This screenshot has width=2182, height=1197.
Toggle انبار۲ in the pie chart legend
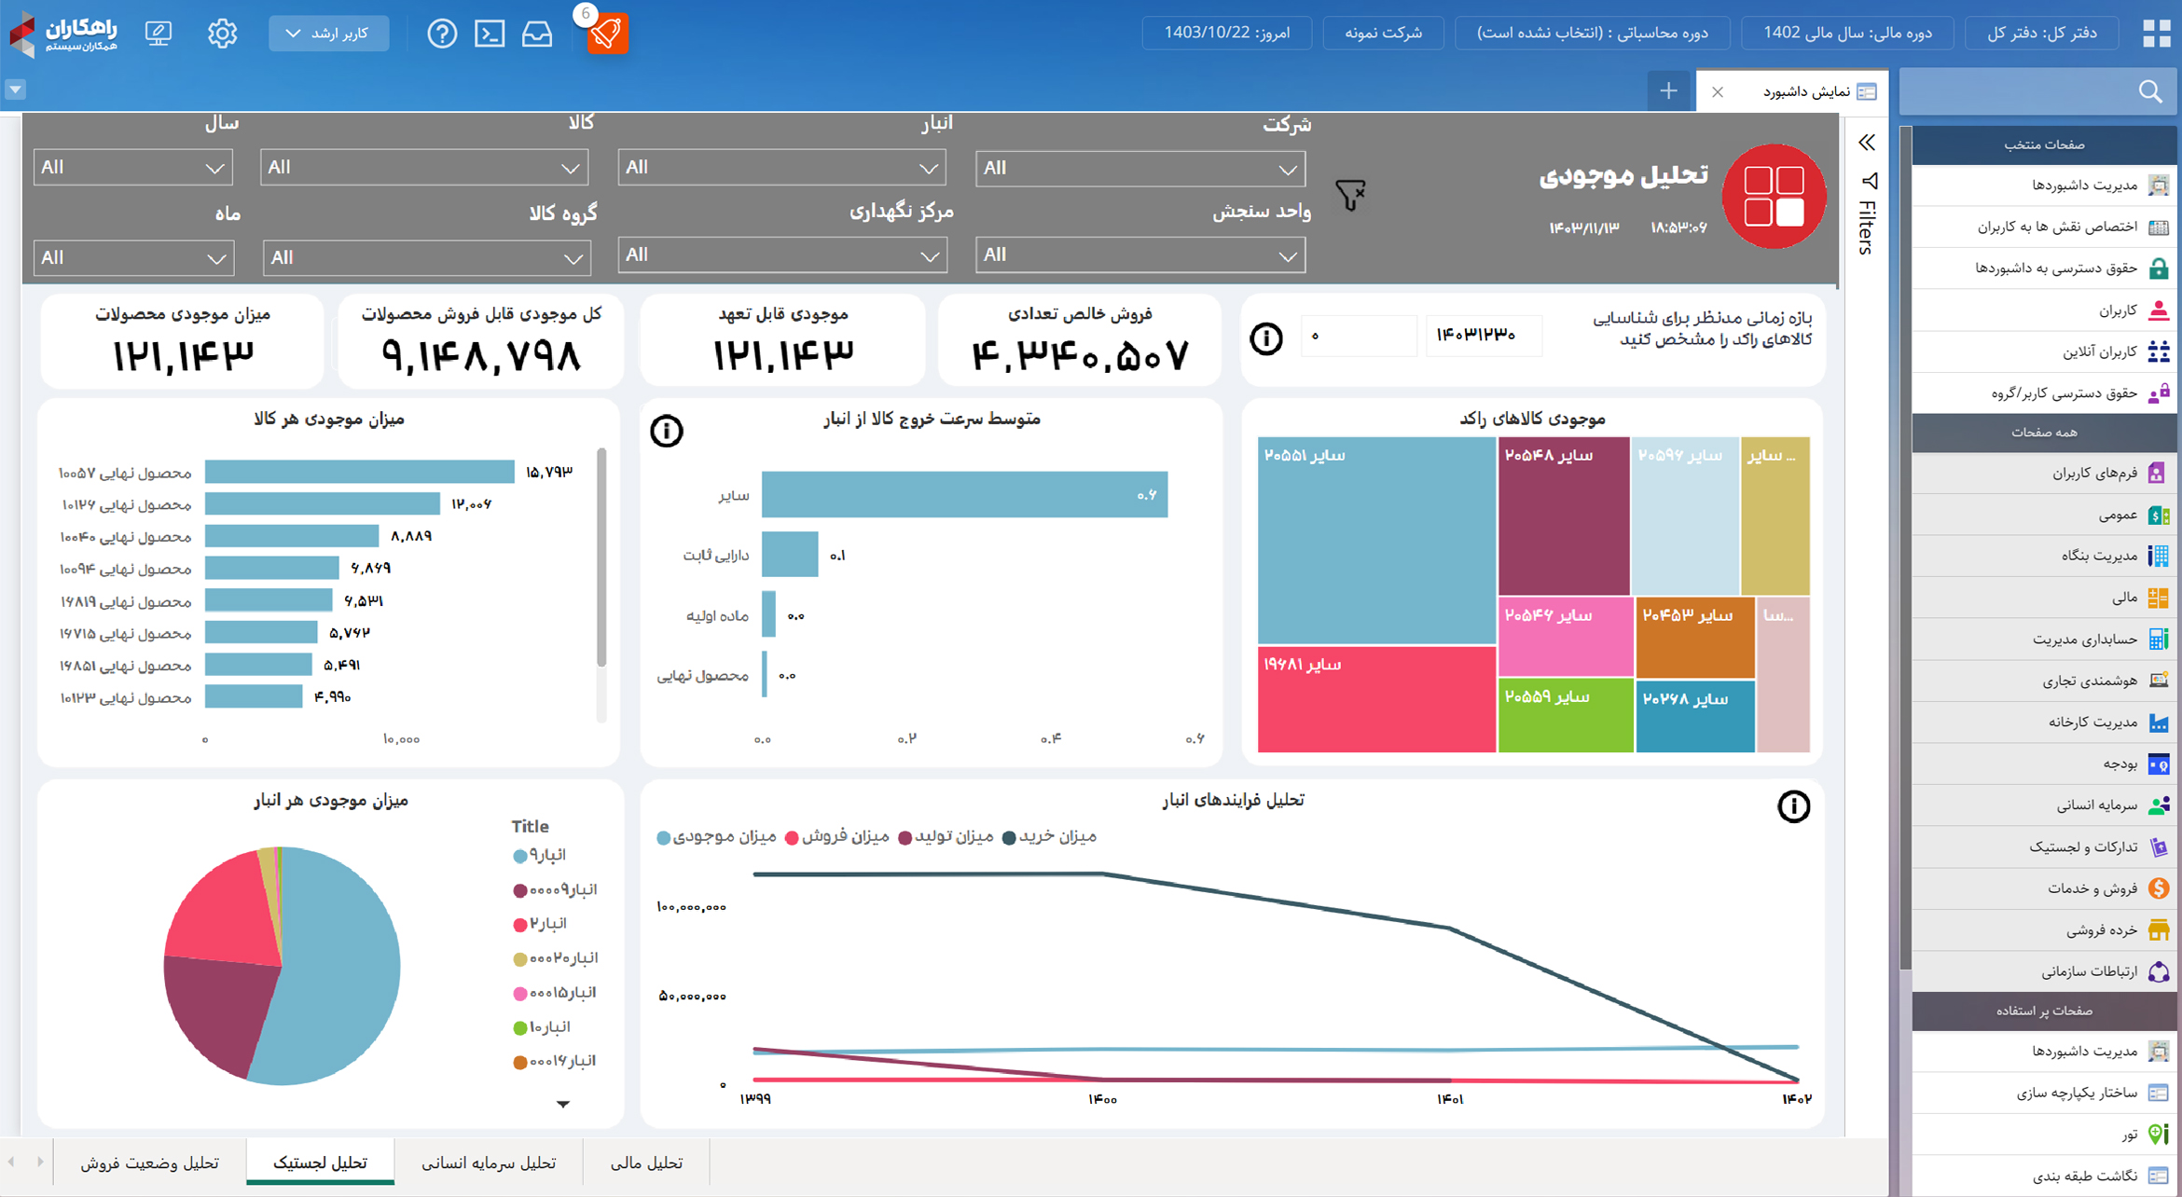(540, 924)
